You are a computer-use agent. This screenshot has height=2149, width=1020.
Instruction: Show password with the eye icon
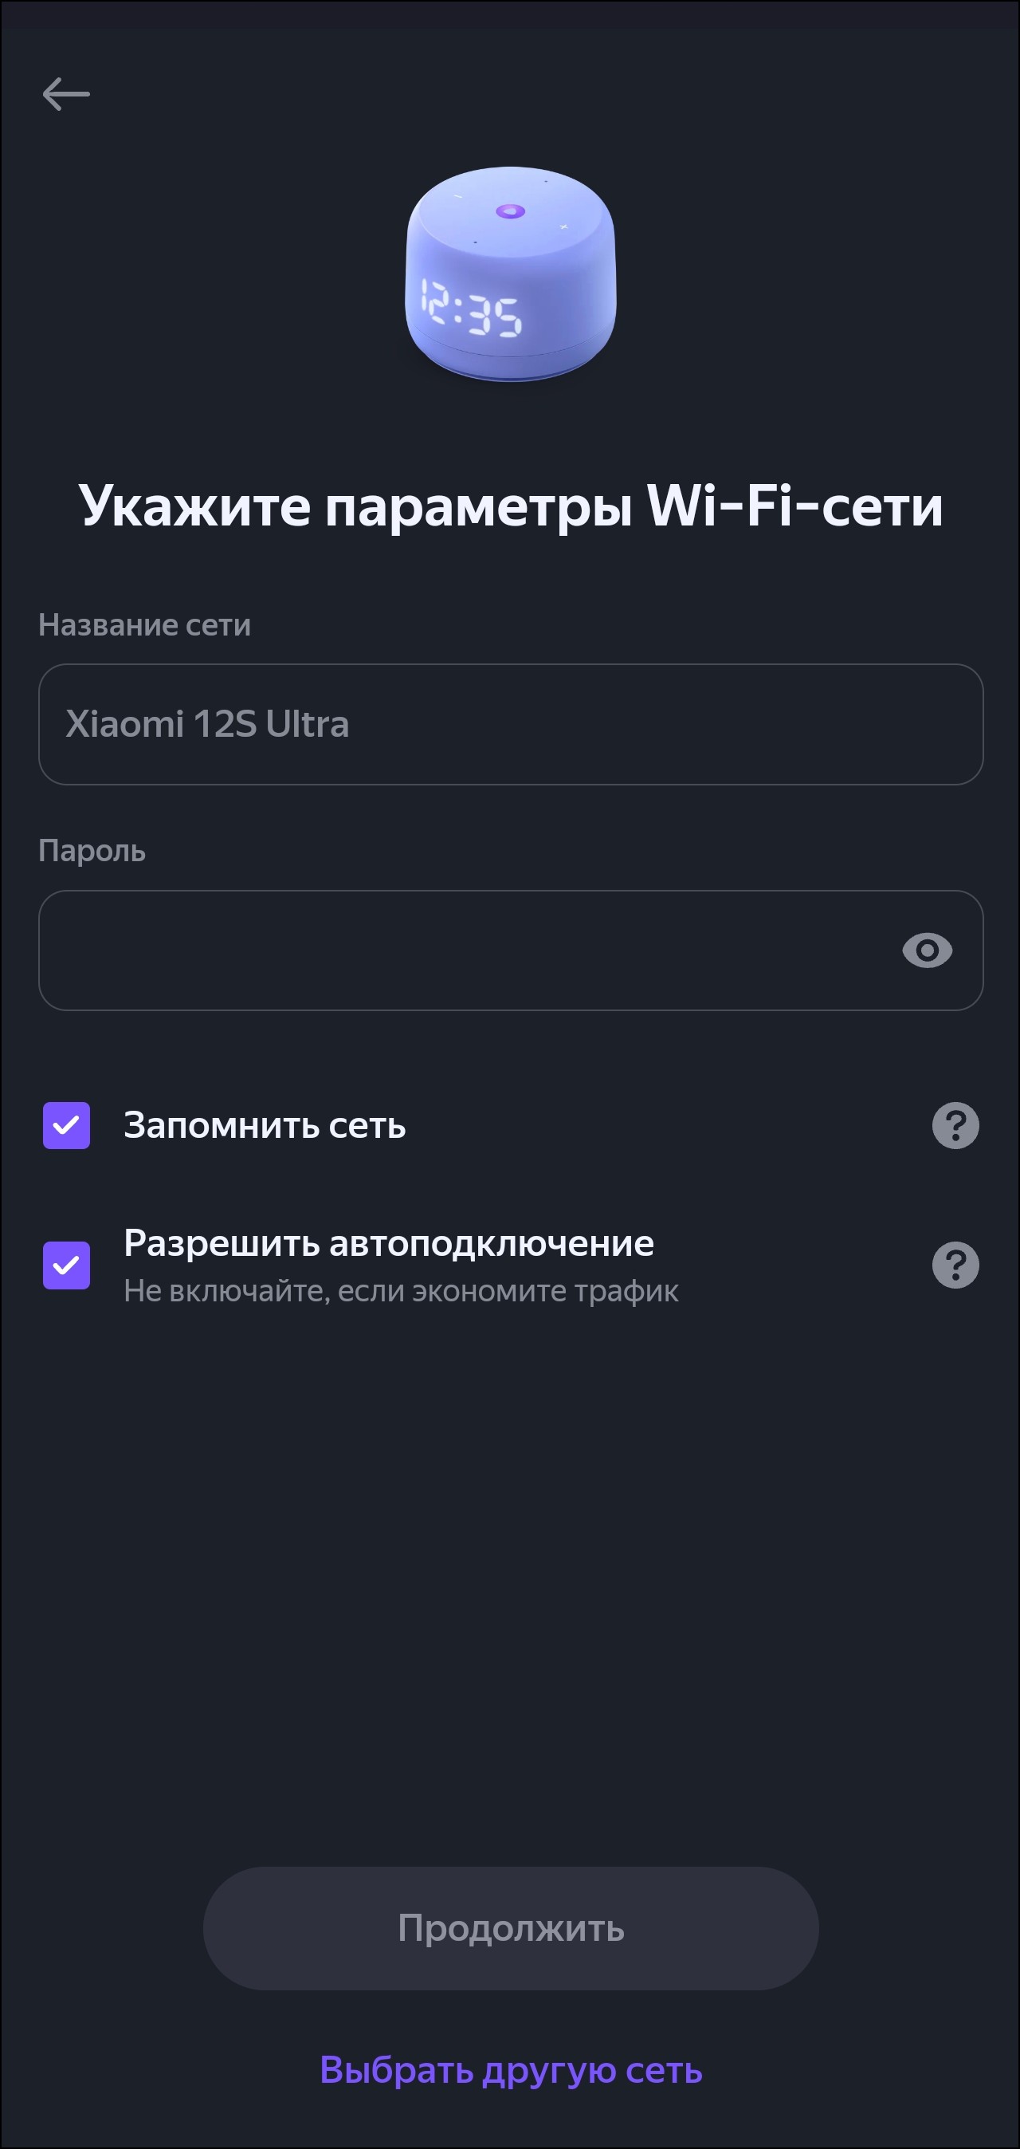pyautogui.click(x=927, y=951)
